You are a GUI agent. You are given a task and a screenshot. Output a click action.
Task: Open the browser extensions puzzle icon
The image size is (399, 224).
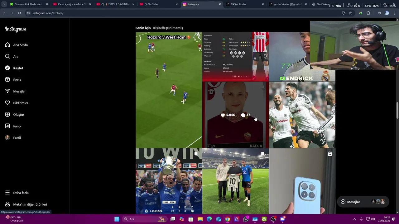coord(368,13)
